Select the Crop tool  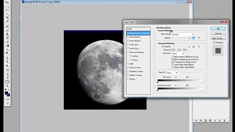click(x=7, y=18)
